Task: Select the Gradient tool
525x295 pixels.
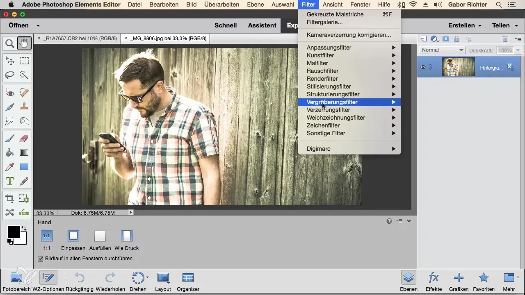Action: [x=24, y=153]
